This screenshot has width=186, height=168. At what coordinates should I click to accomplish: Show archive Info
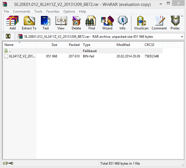(122, 23)
